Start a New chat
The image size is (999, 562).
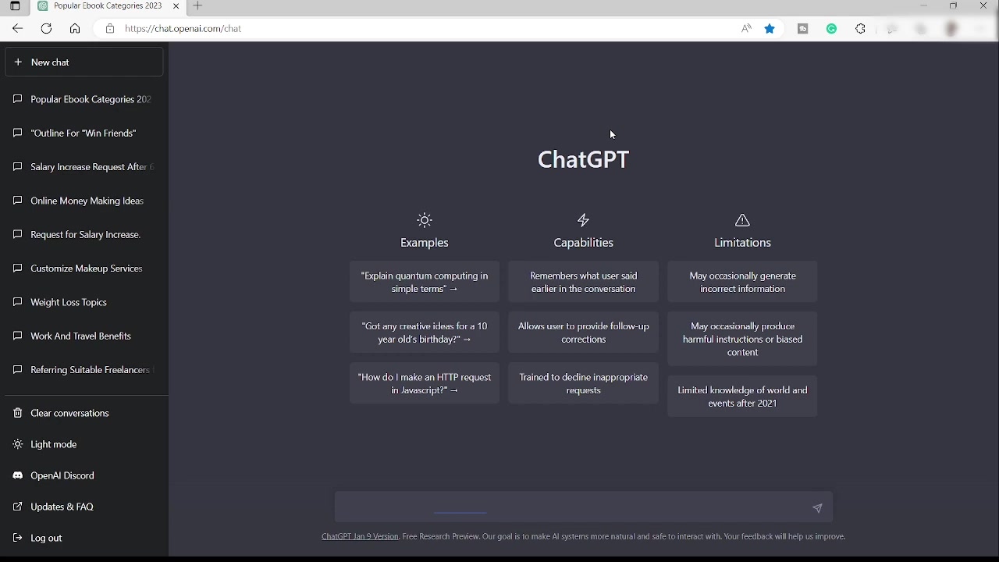(x=84, y=62)
